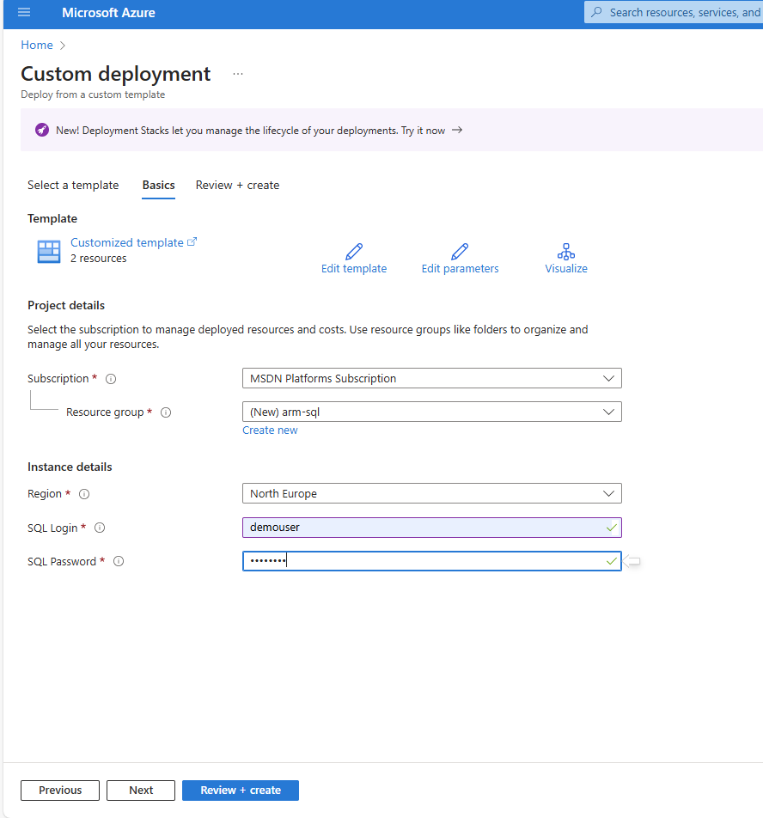Click info icon beside Region label
Image resolution: width=763 pixels, height=818 pixels.
tap(84, 494)
